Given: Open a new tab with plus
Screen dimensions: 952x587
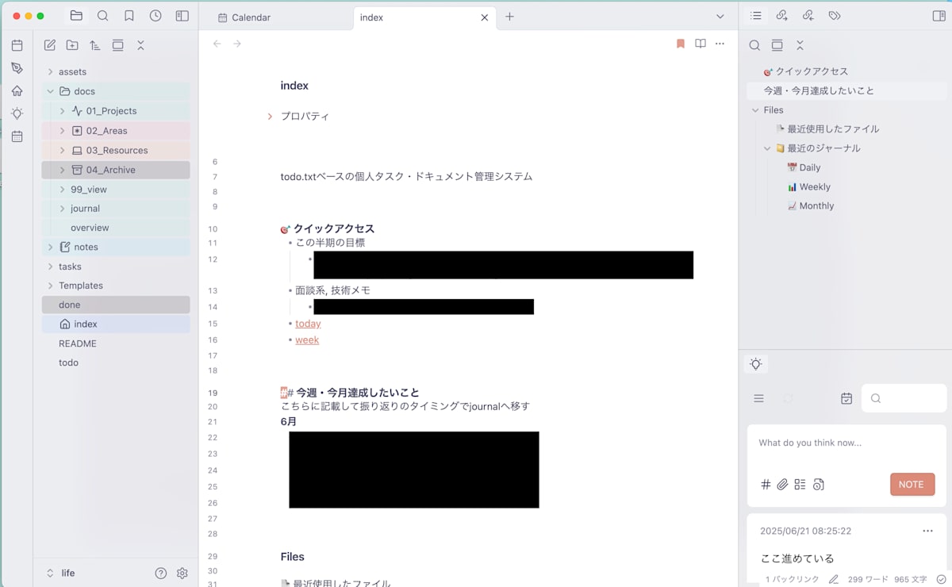Looking at the screenshot, I should pyautogui.click(x=510, y=17).
